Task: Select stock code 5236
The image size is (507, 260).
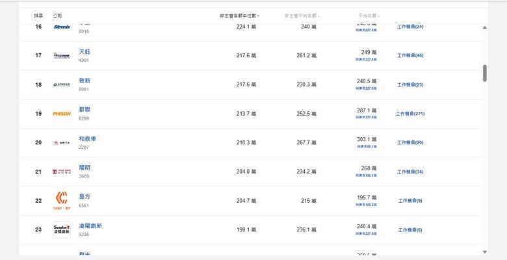Action: tap(84, 234)
